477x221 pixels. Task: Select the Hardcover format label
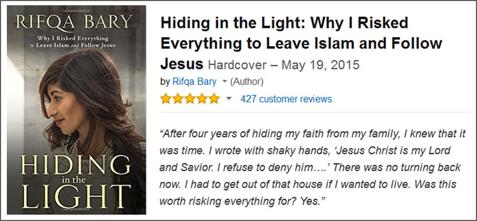click(x=239, y=65)
